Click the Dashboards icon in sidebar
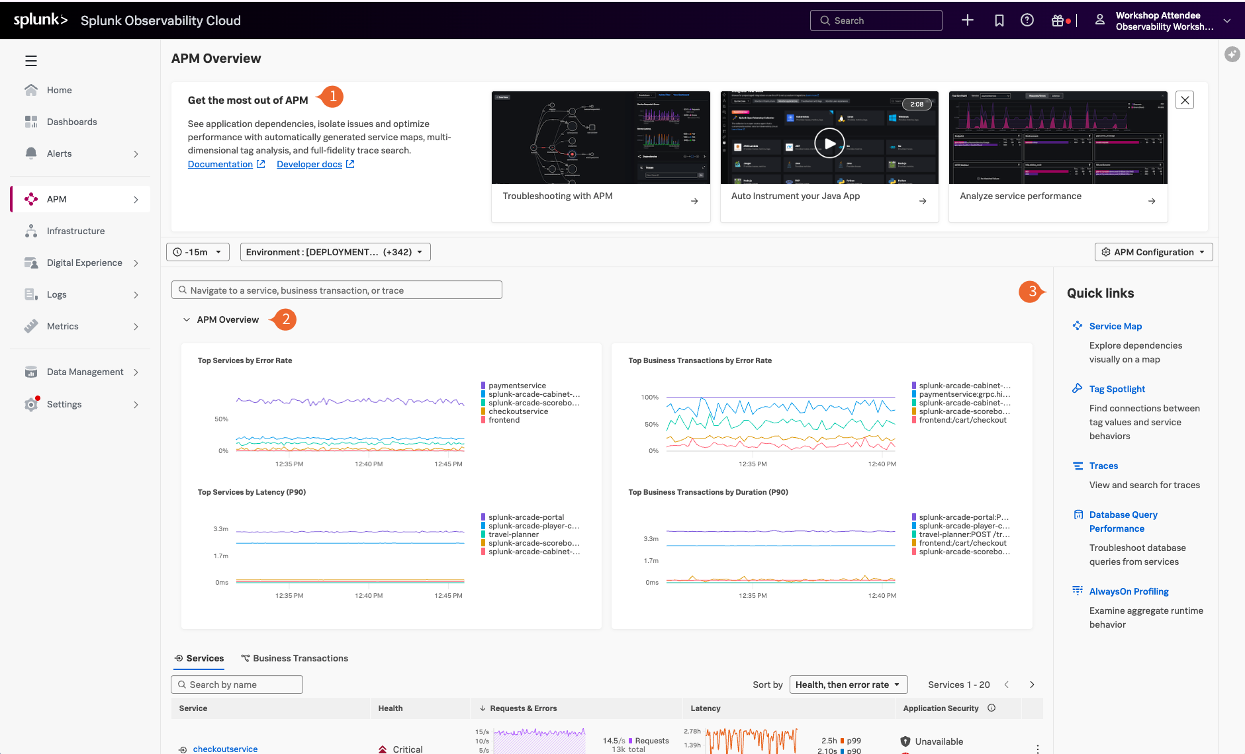This screenshot has width=1245, height=754. tap(31, 122)
